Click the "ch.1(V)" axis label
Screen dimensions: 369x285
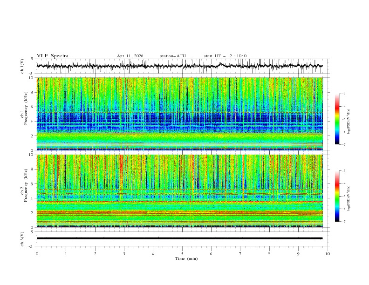(22, 66)
